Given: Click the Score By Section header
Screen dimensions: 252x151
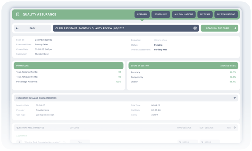Looking at the screenshot, I should pos(183,65).
